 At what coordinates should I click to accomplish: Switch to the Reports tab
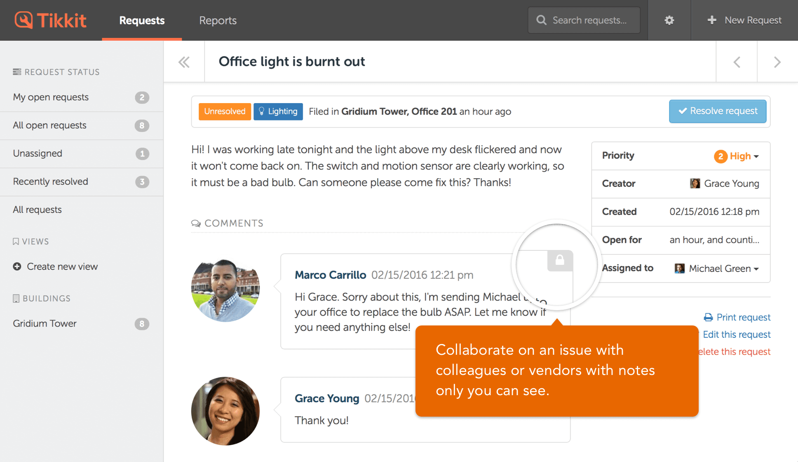[x=218, y=20]
